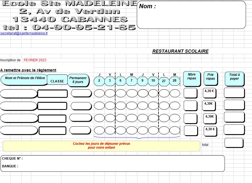The width and height of the screenshot is (252, 183).
Task: Tick Permanent oval in first student row
Action: 81,93
